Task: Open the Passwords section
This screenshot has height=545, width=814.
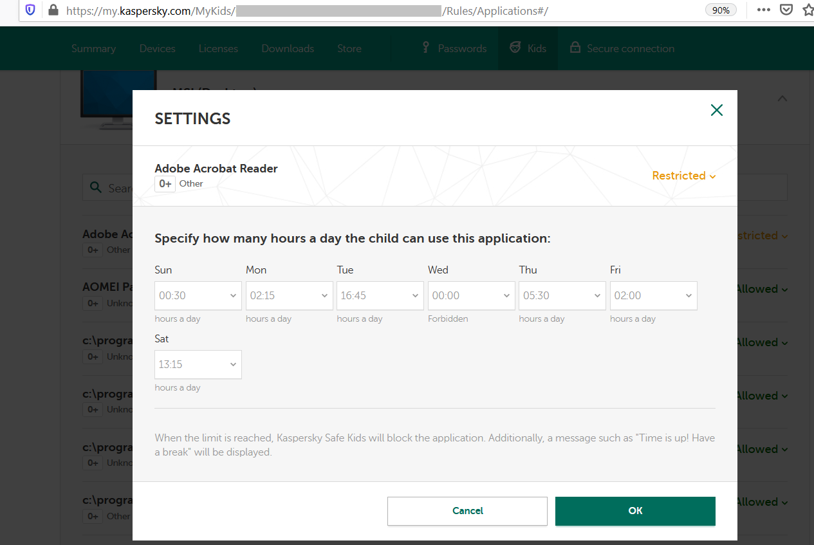Action: coord(462,48)
